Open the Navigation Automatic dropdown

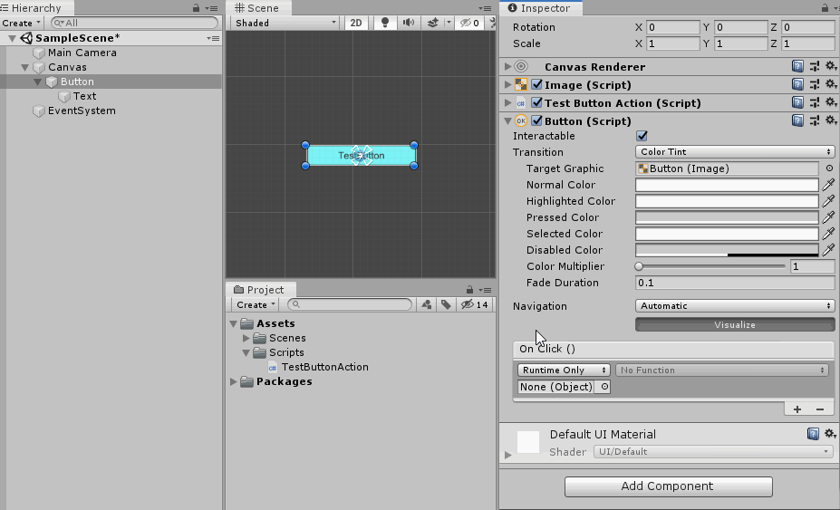tap(735, 306)
